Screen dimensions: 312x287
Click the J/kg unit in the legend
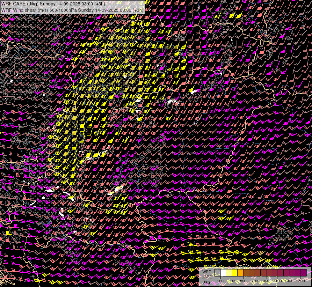[x=207, y=282]
